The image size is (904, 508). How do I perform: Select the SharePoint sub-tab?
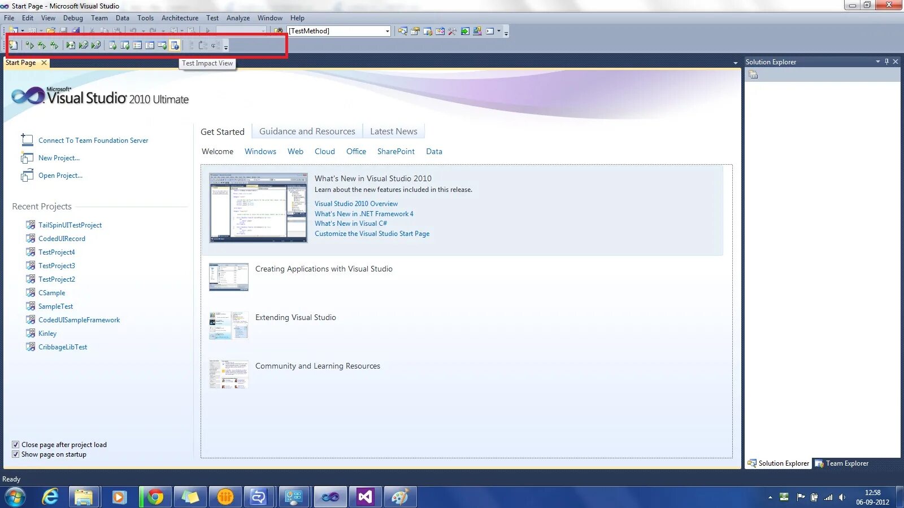click(396, 151)
